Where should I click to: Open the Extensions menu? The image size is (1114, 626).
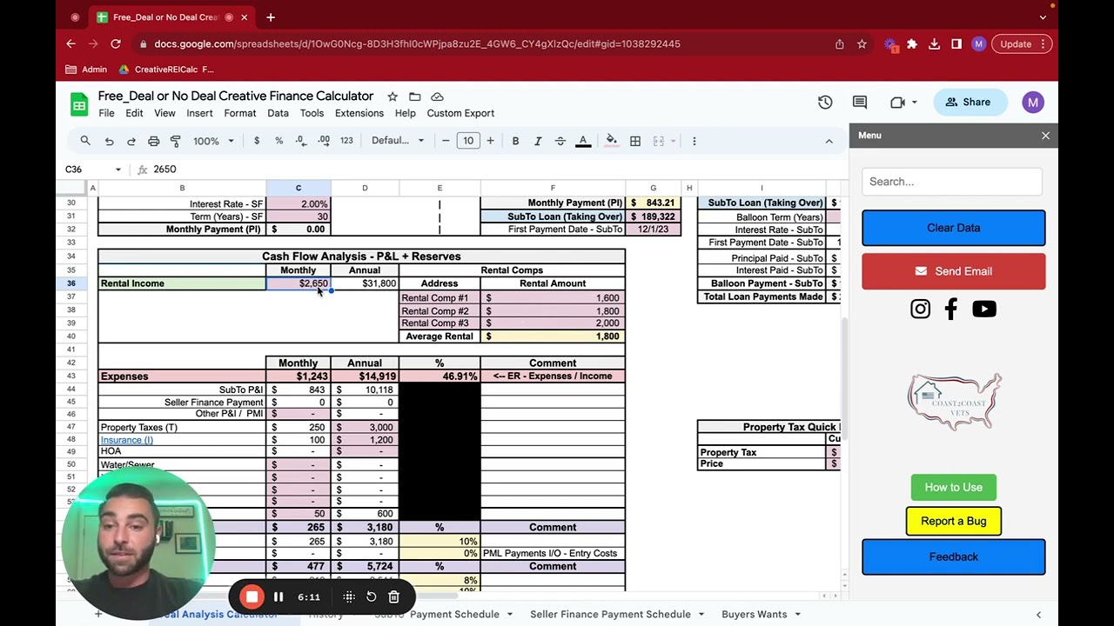click(359, 113)
